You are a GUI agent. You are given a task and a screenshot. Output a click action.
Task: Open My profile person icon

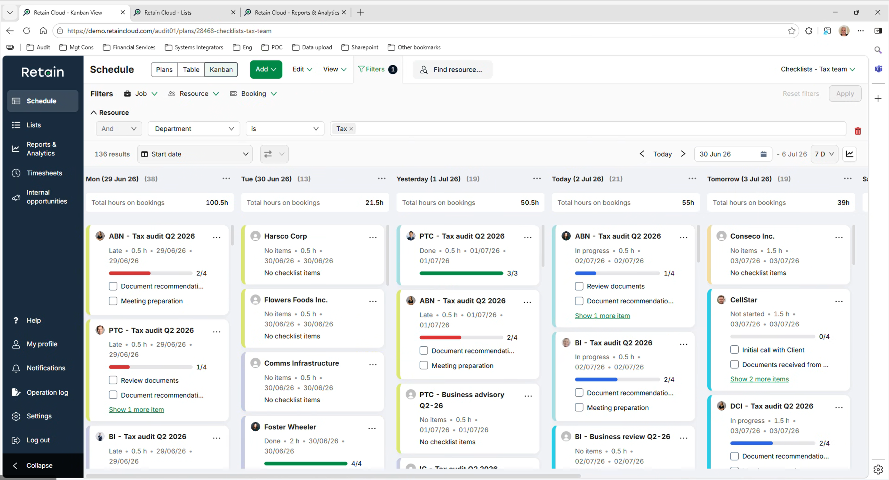click(x=16, y=344)
